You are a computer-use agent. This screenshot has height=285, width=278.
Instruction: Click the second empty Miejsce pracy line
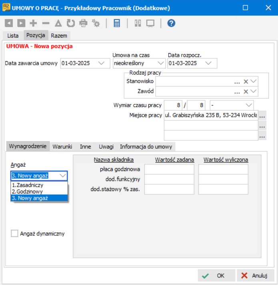coord(211,126)
